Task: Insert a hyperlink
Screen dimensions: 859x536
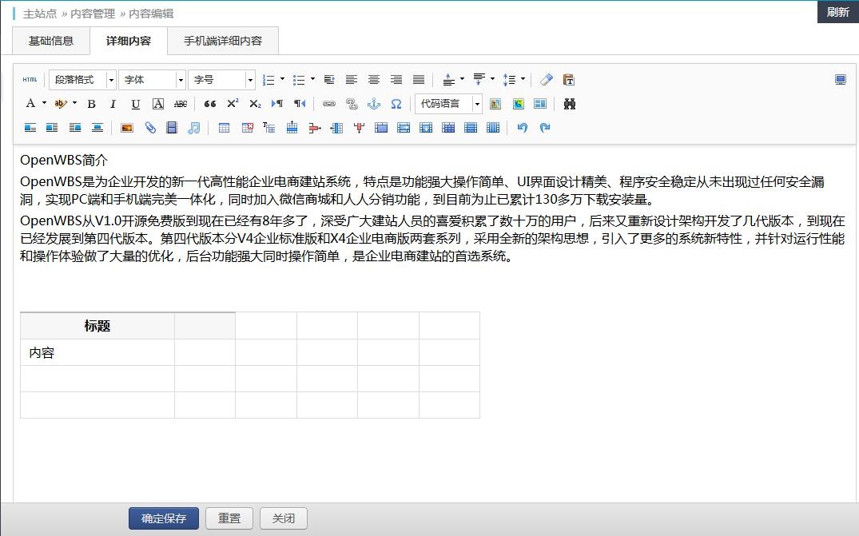Action: point(328,104)
